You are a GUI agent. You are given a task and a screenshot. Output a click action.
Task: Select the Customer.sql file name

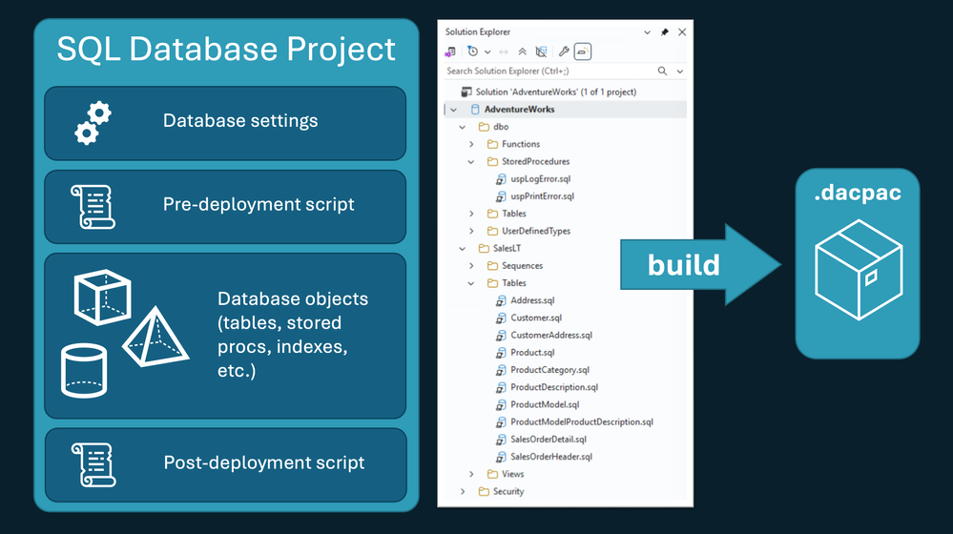pos(536,318)
